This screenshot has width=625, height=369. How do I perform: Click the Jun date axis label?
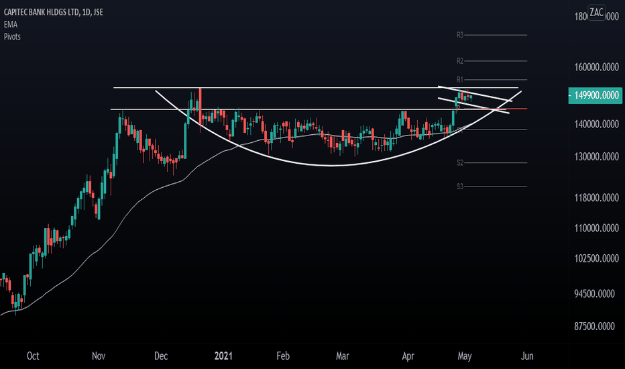coord(527,356)
